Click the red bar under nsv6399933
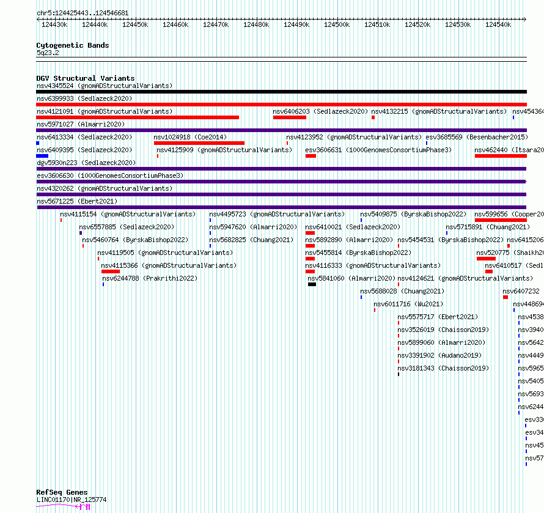Image resolution: width=544 pixels, height=513 pixels. pos(281,105)
